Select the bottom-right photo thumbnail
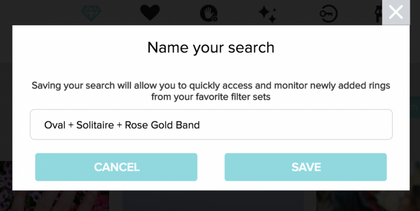Screen dimensions: 420x211 pos(368,200)
